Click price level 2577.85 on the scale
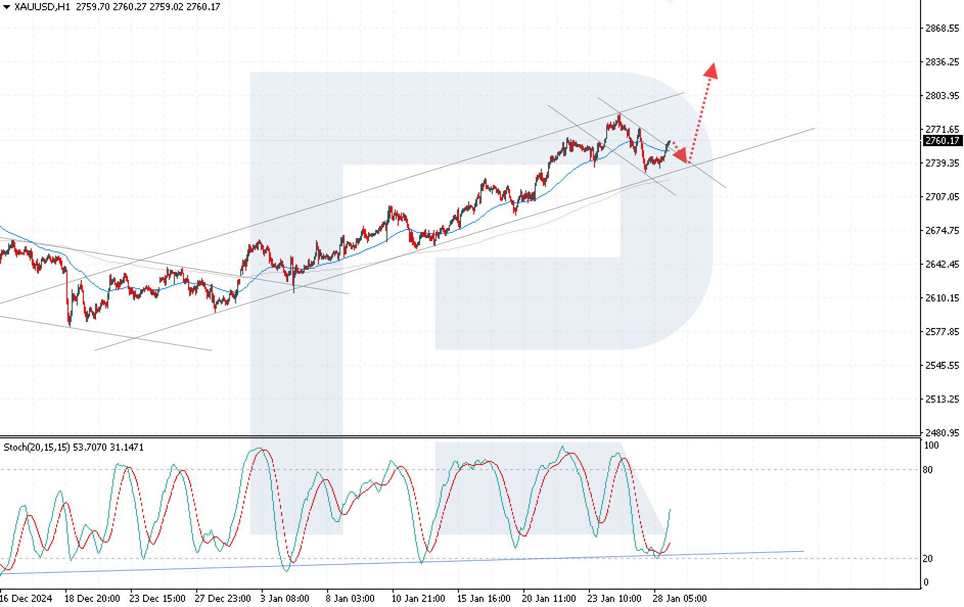Viewport: 964px width, 607px height. [942, 332]
